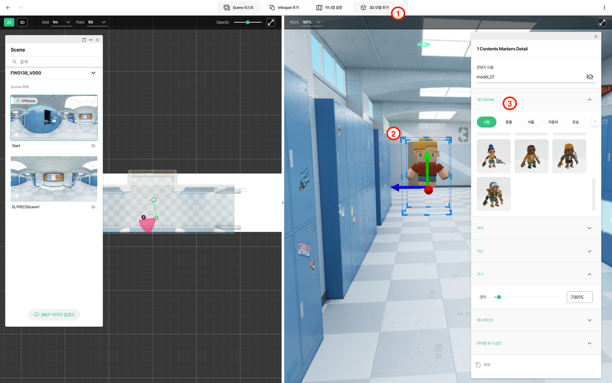Viewport: 612px width, 383px height.
Task: Open the Start scene options menu icon
Action: click(x=93, y=146)
